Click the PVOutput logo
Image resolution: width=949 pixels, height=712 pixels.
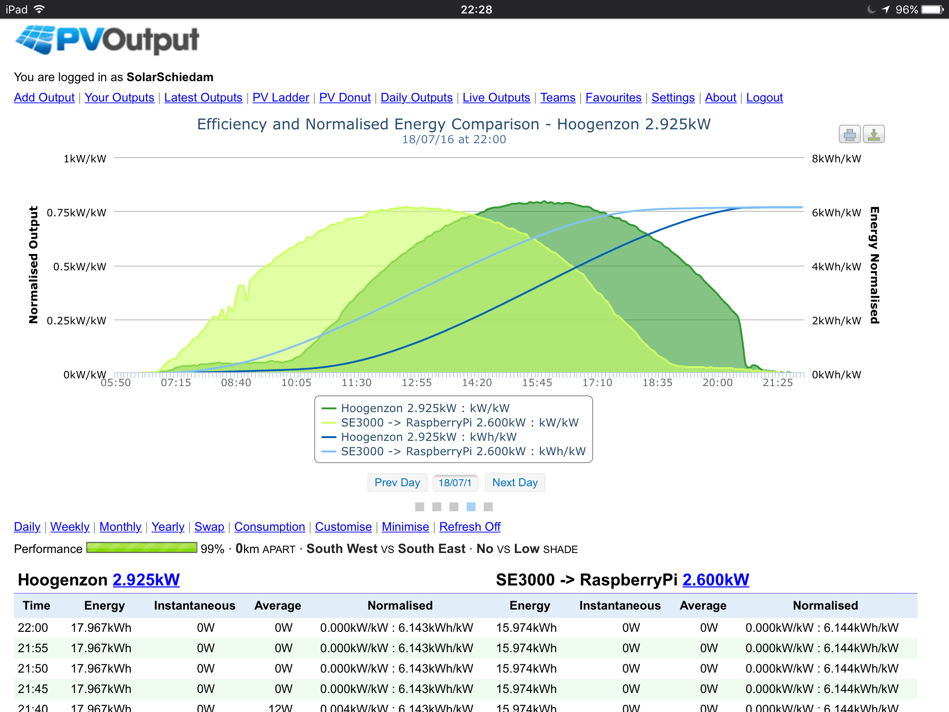click(107, 40)
